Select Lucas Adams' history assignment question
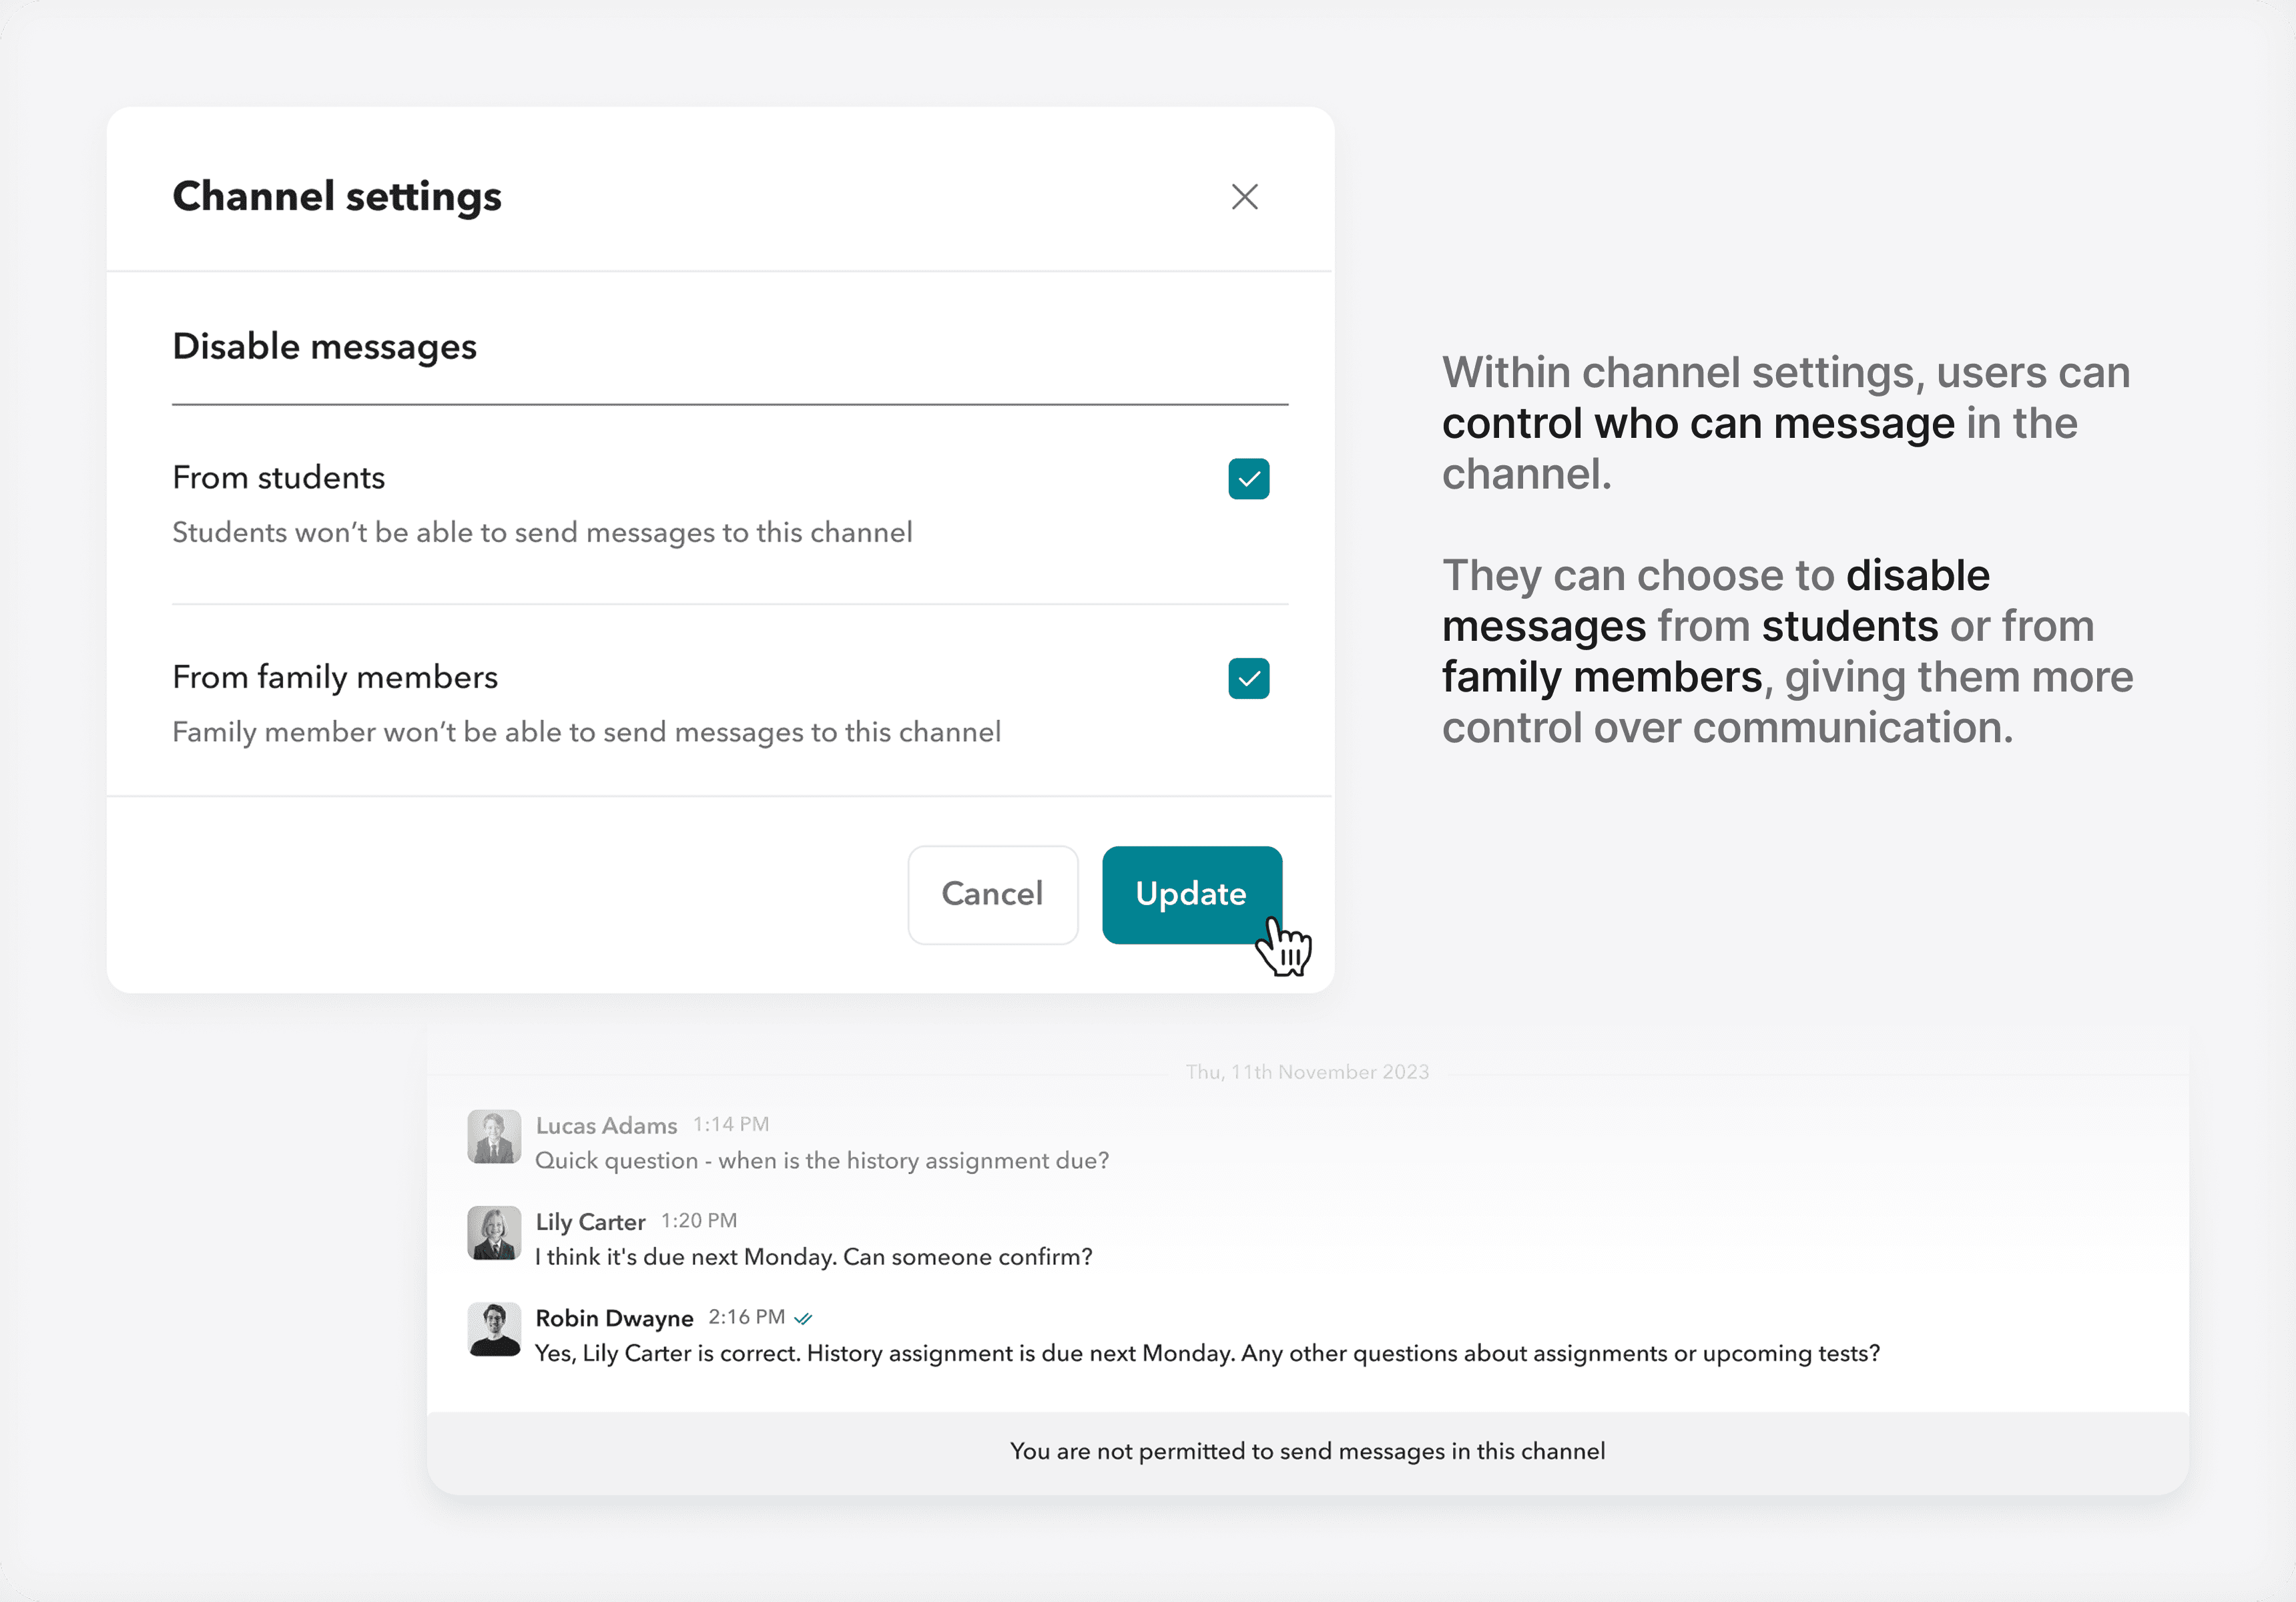This screenshot has height=1602, width=2296. point(822,1161)
